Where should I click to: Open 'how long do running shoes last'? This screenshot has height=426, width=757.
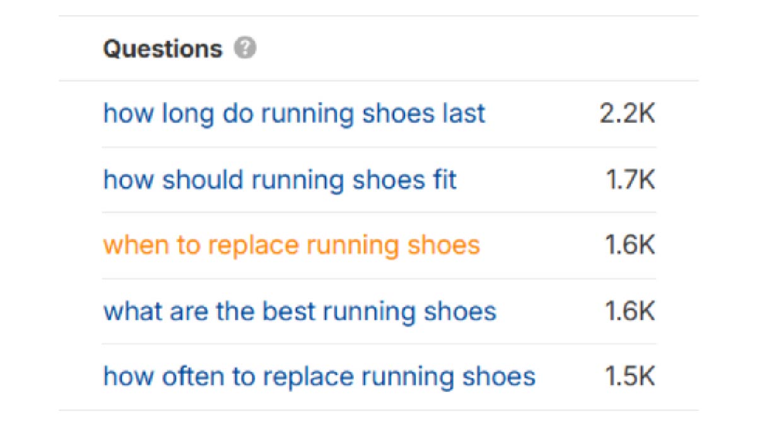[x=294, y=114]
